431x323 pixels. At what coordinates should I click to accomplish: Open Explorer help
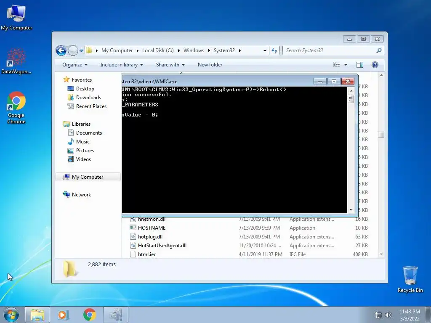tap(375, 65)
